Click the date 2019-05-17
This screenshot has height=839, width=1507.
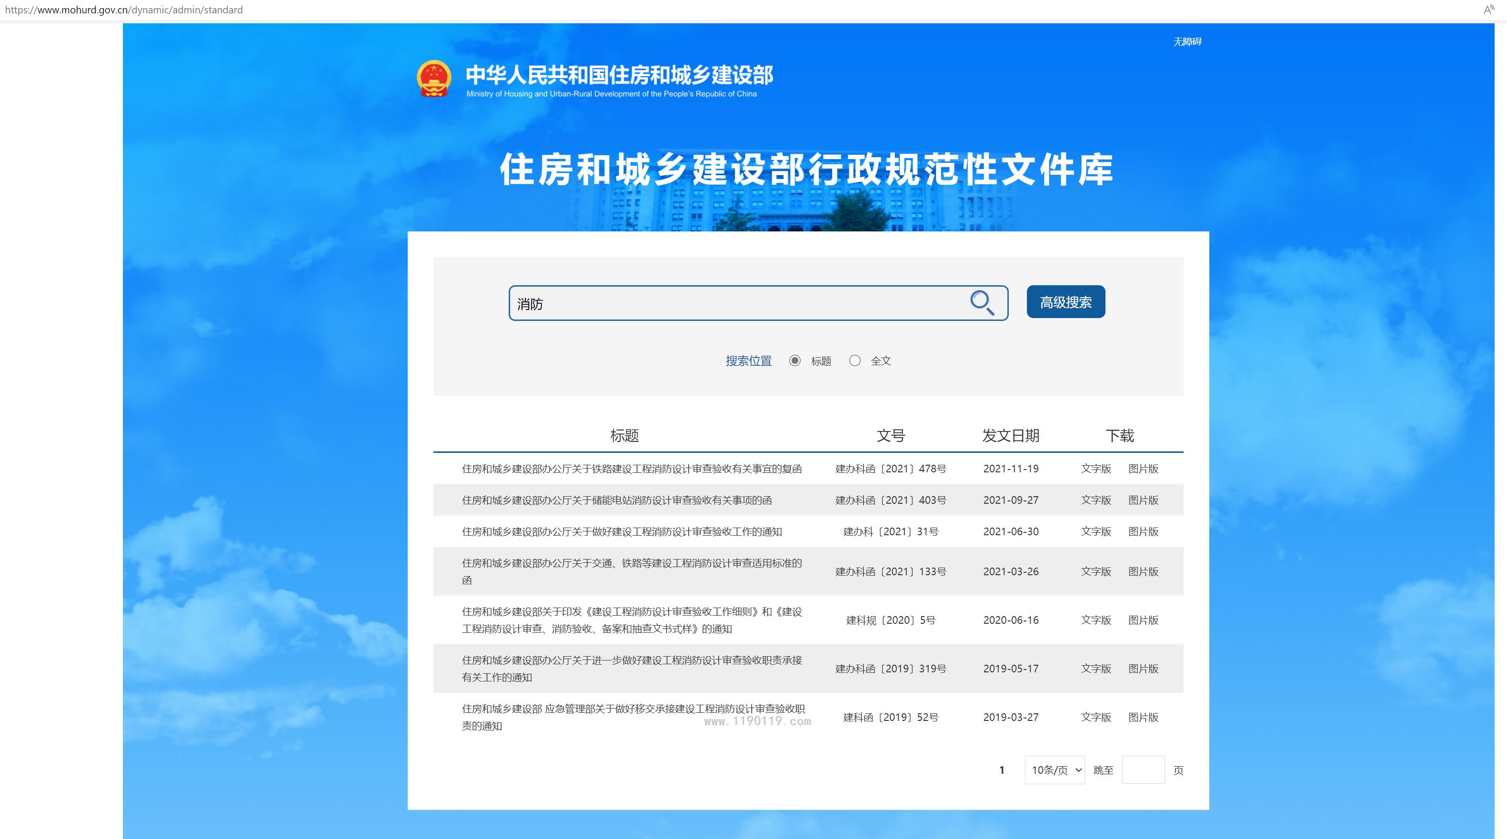(1011, 669)
